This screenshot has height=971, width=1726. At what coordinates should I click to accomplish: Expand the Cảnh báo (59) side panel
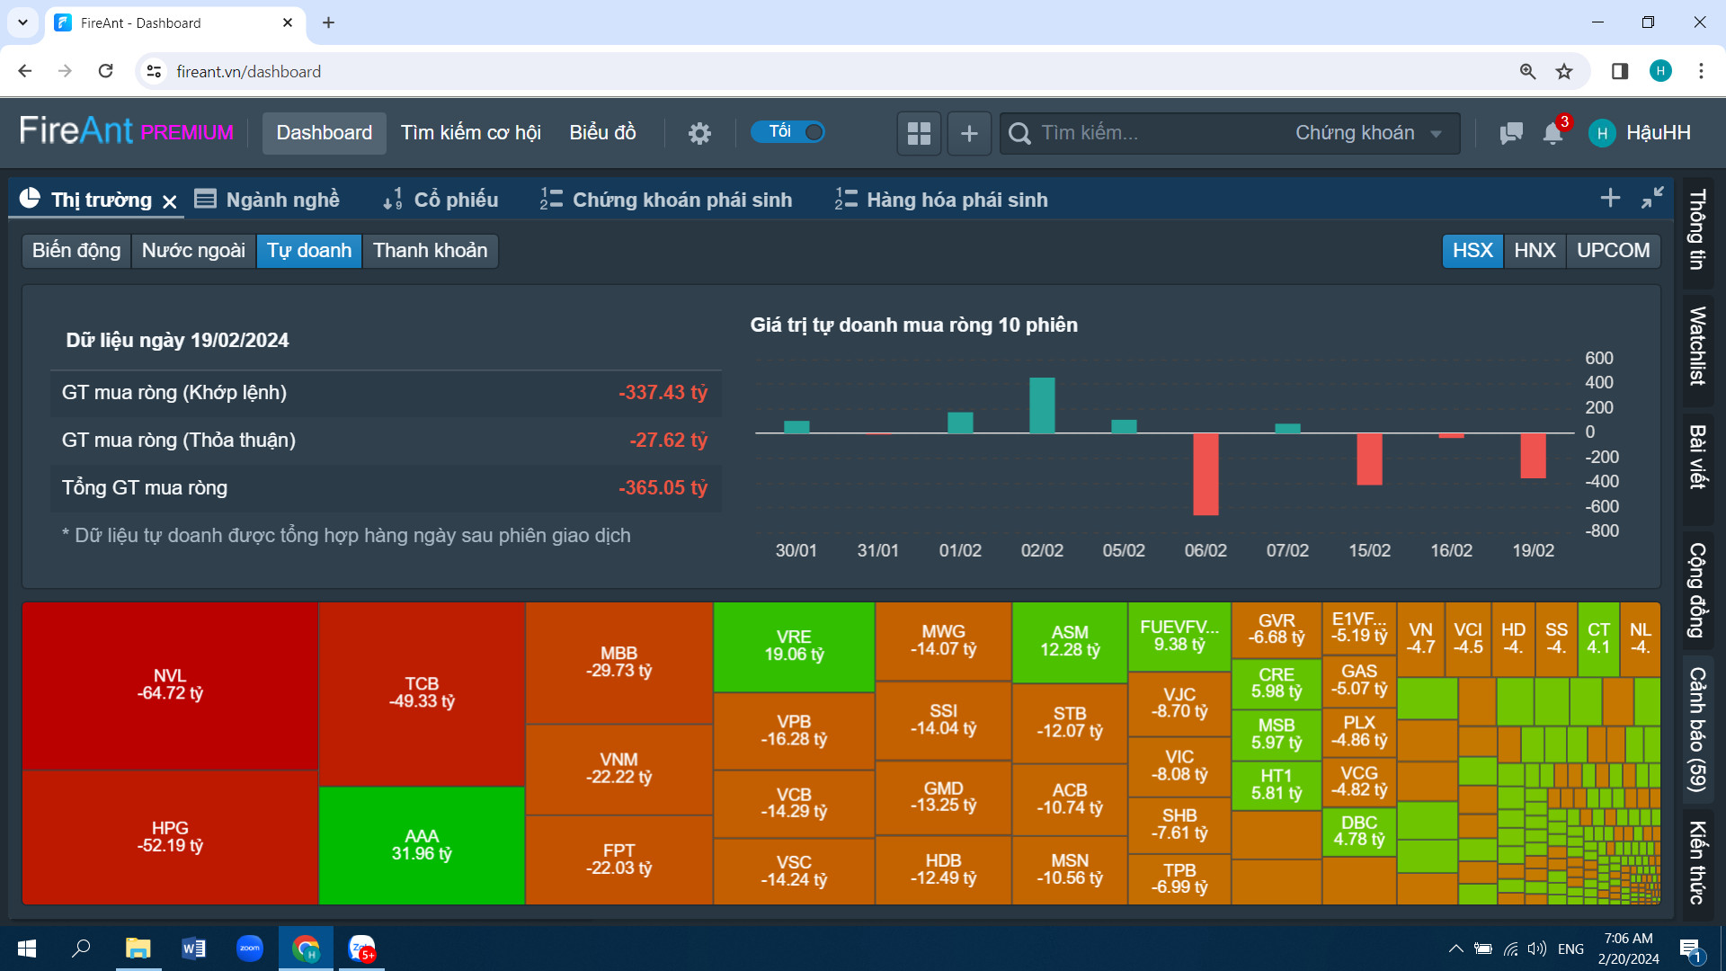1697,728
